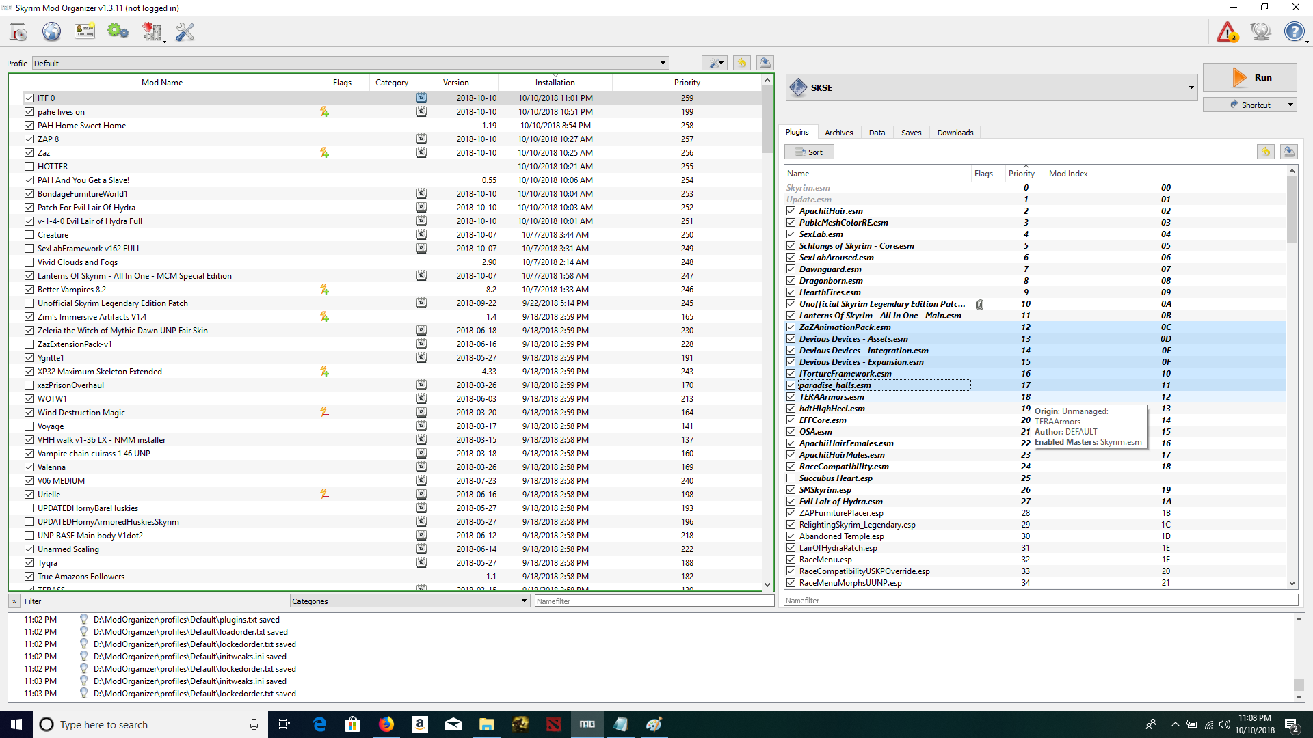
Task: Sort mods by the Mod Name column
Action: 162,83
